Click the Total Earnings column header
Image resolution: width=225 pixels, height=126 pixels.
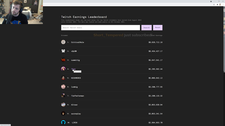[x=157, y=35]
